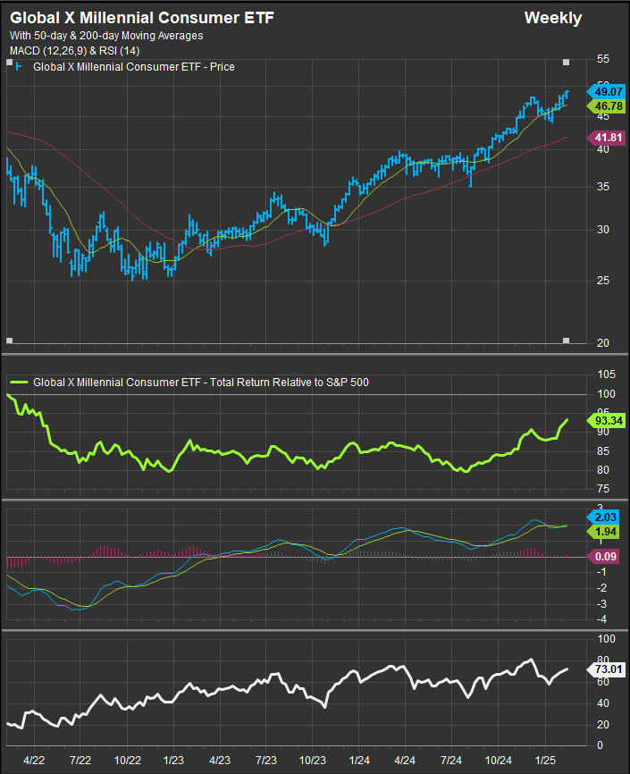Click the 2.03 MACD value tag

(x=603, y=517)
